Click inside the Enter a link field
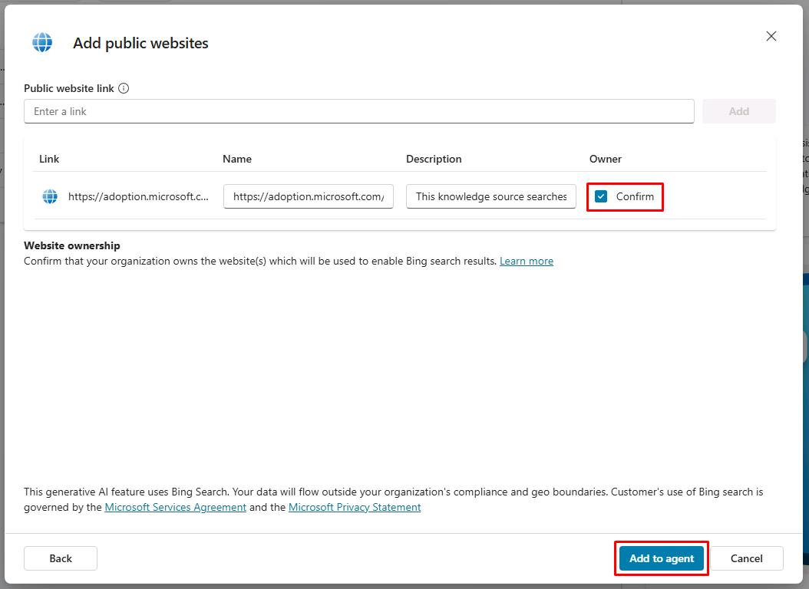This screenshot has height=589, width=809. [x=360, y=111]
